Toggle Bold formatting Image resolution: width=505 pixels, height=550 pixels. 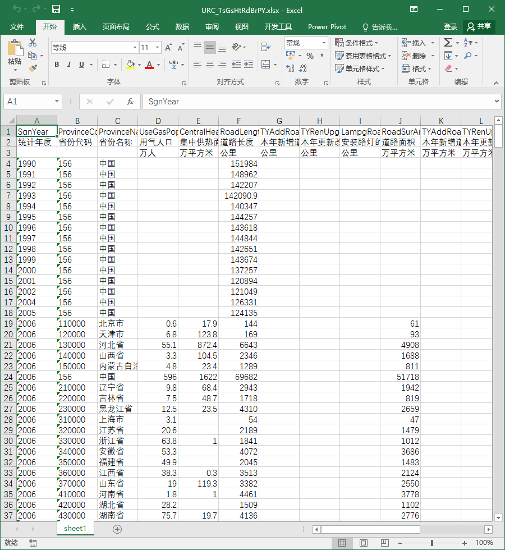(x=57, y=65)
